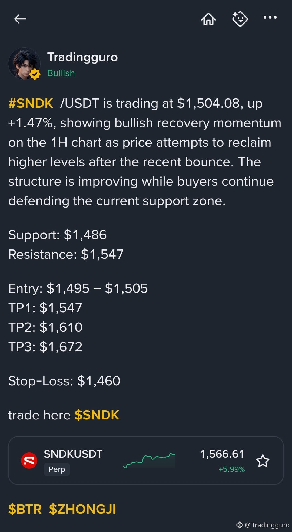Tap the +5.99% change percentage

(231, 469)
